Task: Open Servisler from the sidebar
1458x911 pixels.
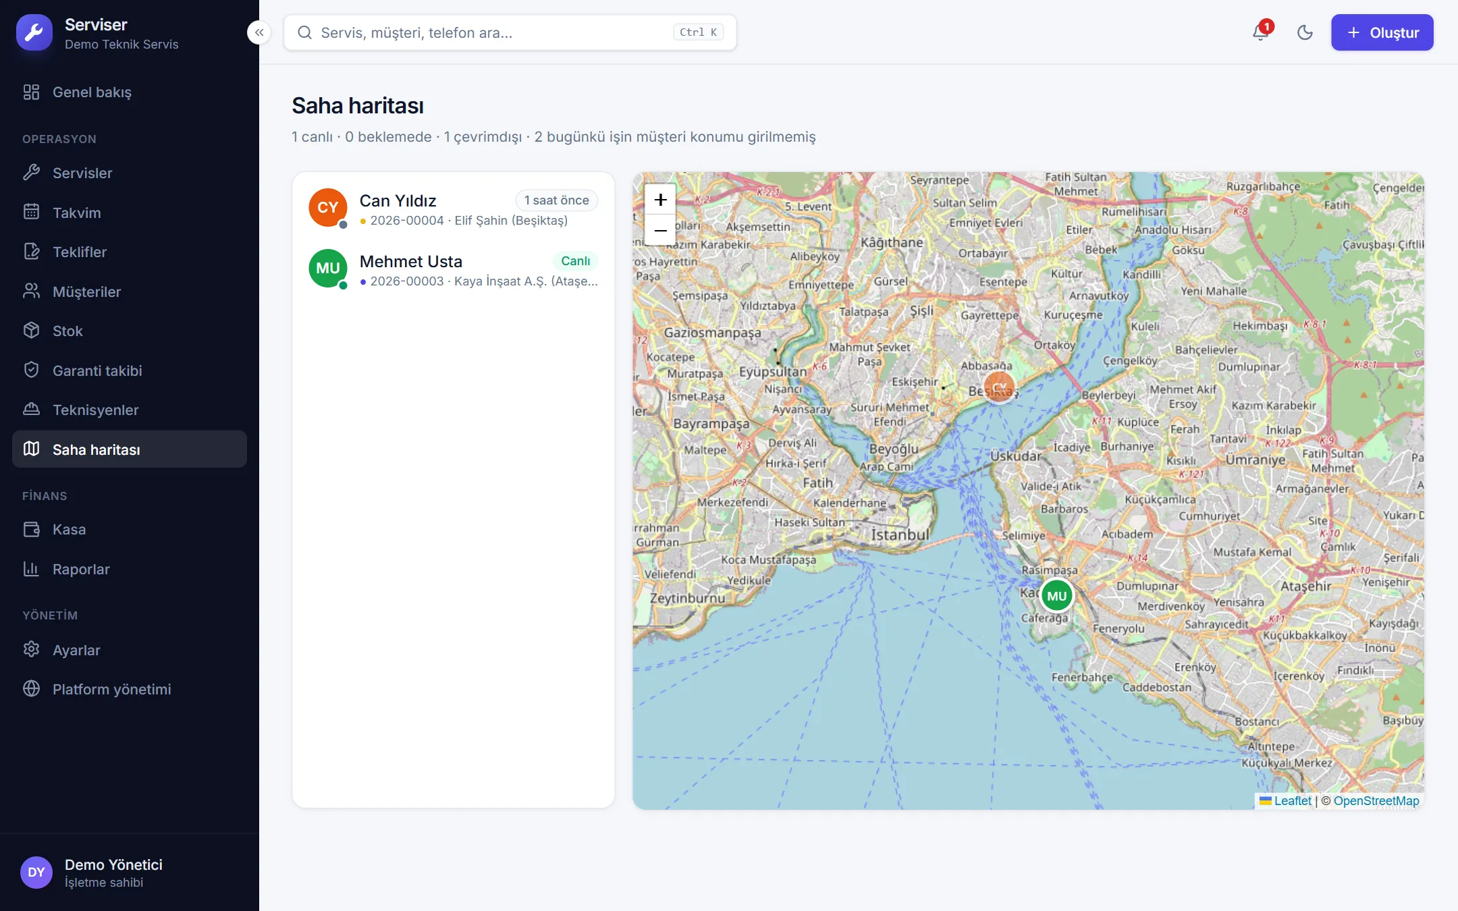Action: coord(130,173)
